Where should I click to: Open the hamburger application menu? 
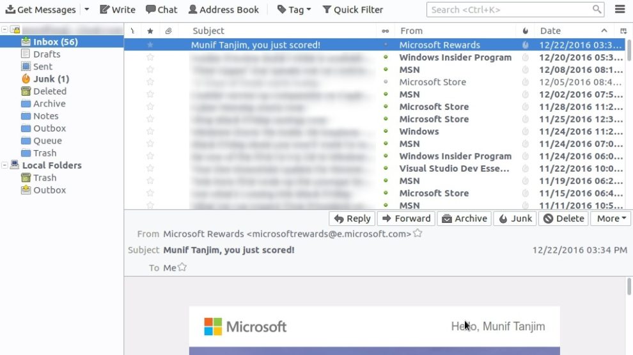(620, 9)
